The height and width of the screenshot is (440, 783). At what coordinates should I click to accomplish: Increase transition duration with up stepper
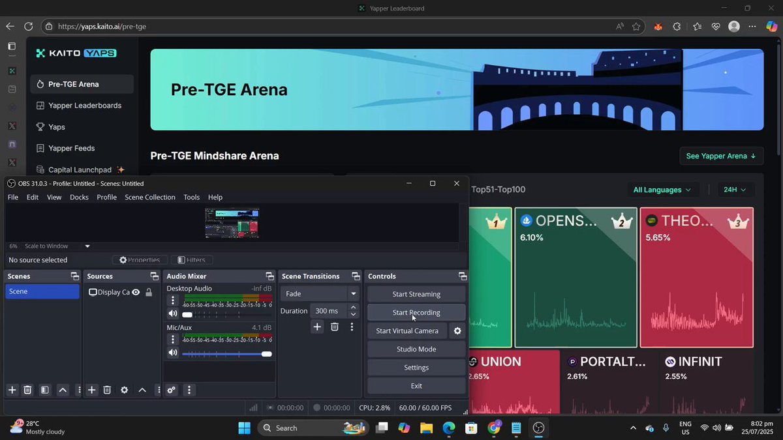pos(354,308)
